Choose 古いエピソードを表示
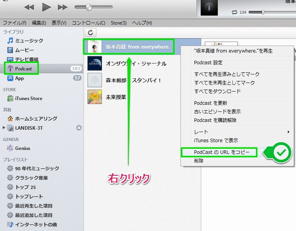 217,111
